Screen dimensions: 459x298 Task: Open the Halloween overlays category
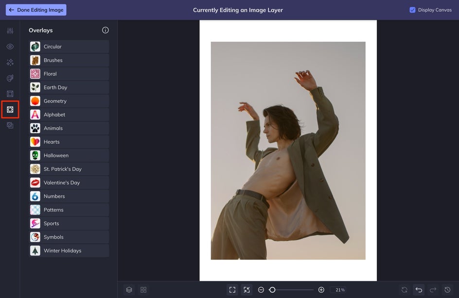70,155
